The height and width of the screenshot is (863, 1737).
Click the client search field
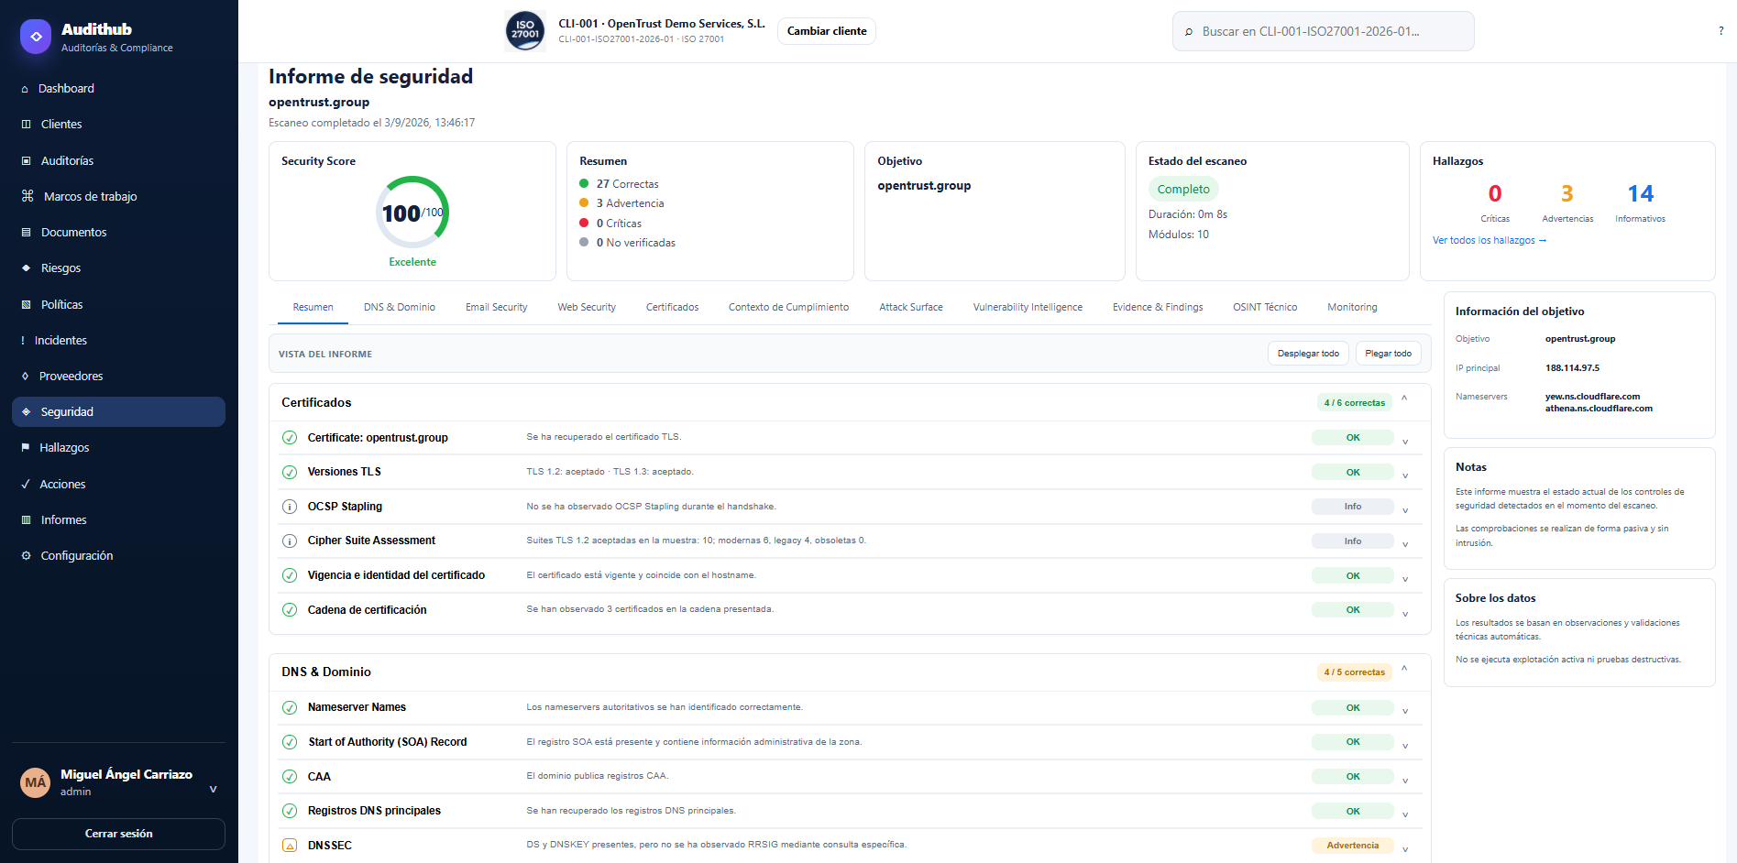(x=1324, y=31)
